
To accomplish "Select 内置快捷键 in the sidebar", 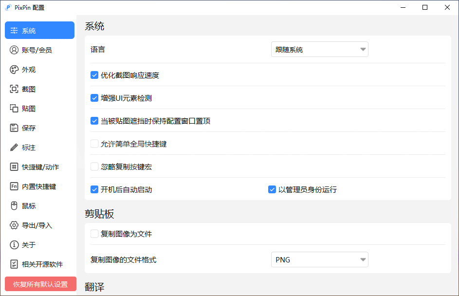I will (x=38, y=186).
